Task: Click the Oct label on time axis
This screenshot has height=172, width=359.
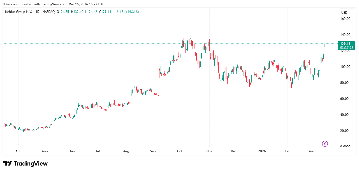Action: click(180, 151)
